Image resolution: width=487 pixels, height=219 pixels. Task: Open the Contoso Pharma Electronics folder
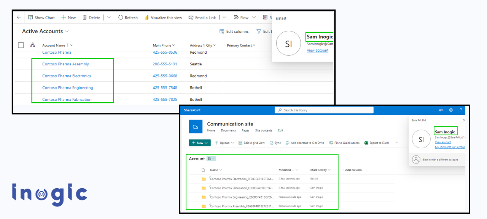tap(242, 179)
